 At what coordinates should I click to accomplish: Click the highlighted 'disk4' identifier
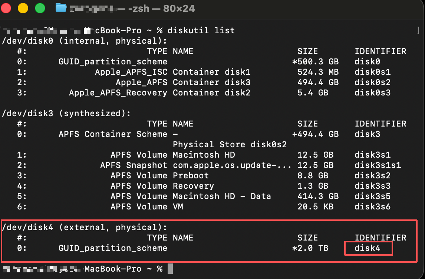(368, 248)
